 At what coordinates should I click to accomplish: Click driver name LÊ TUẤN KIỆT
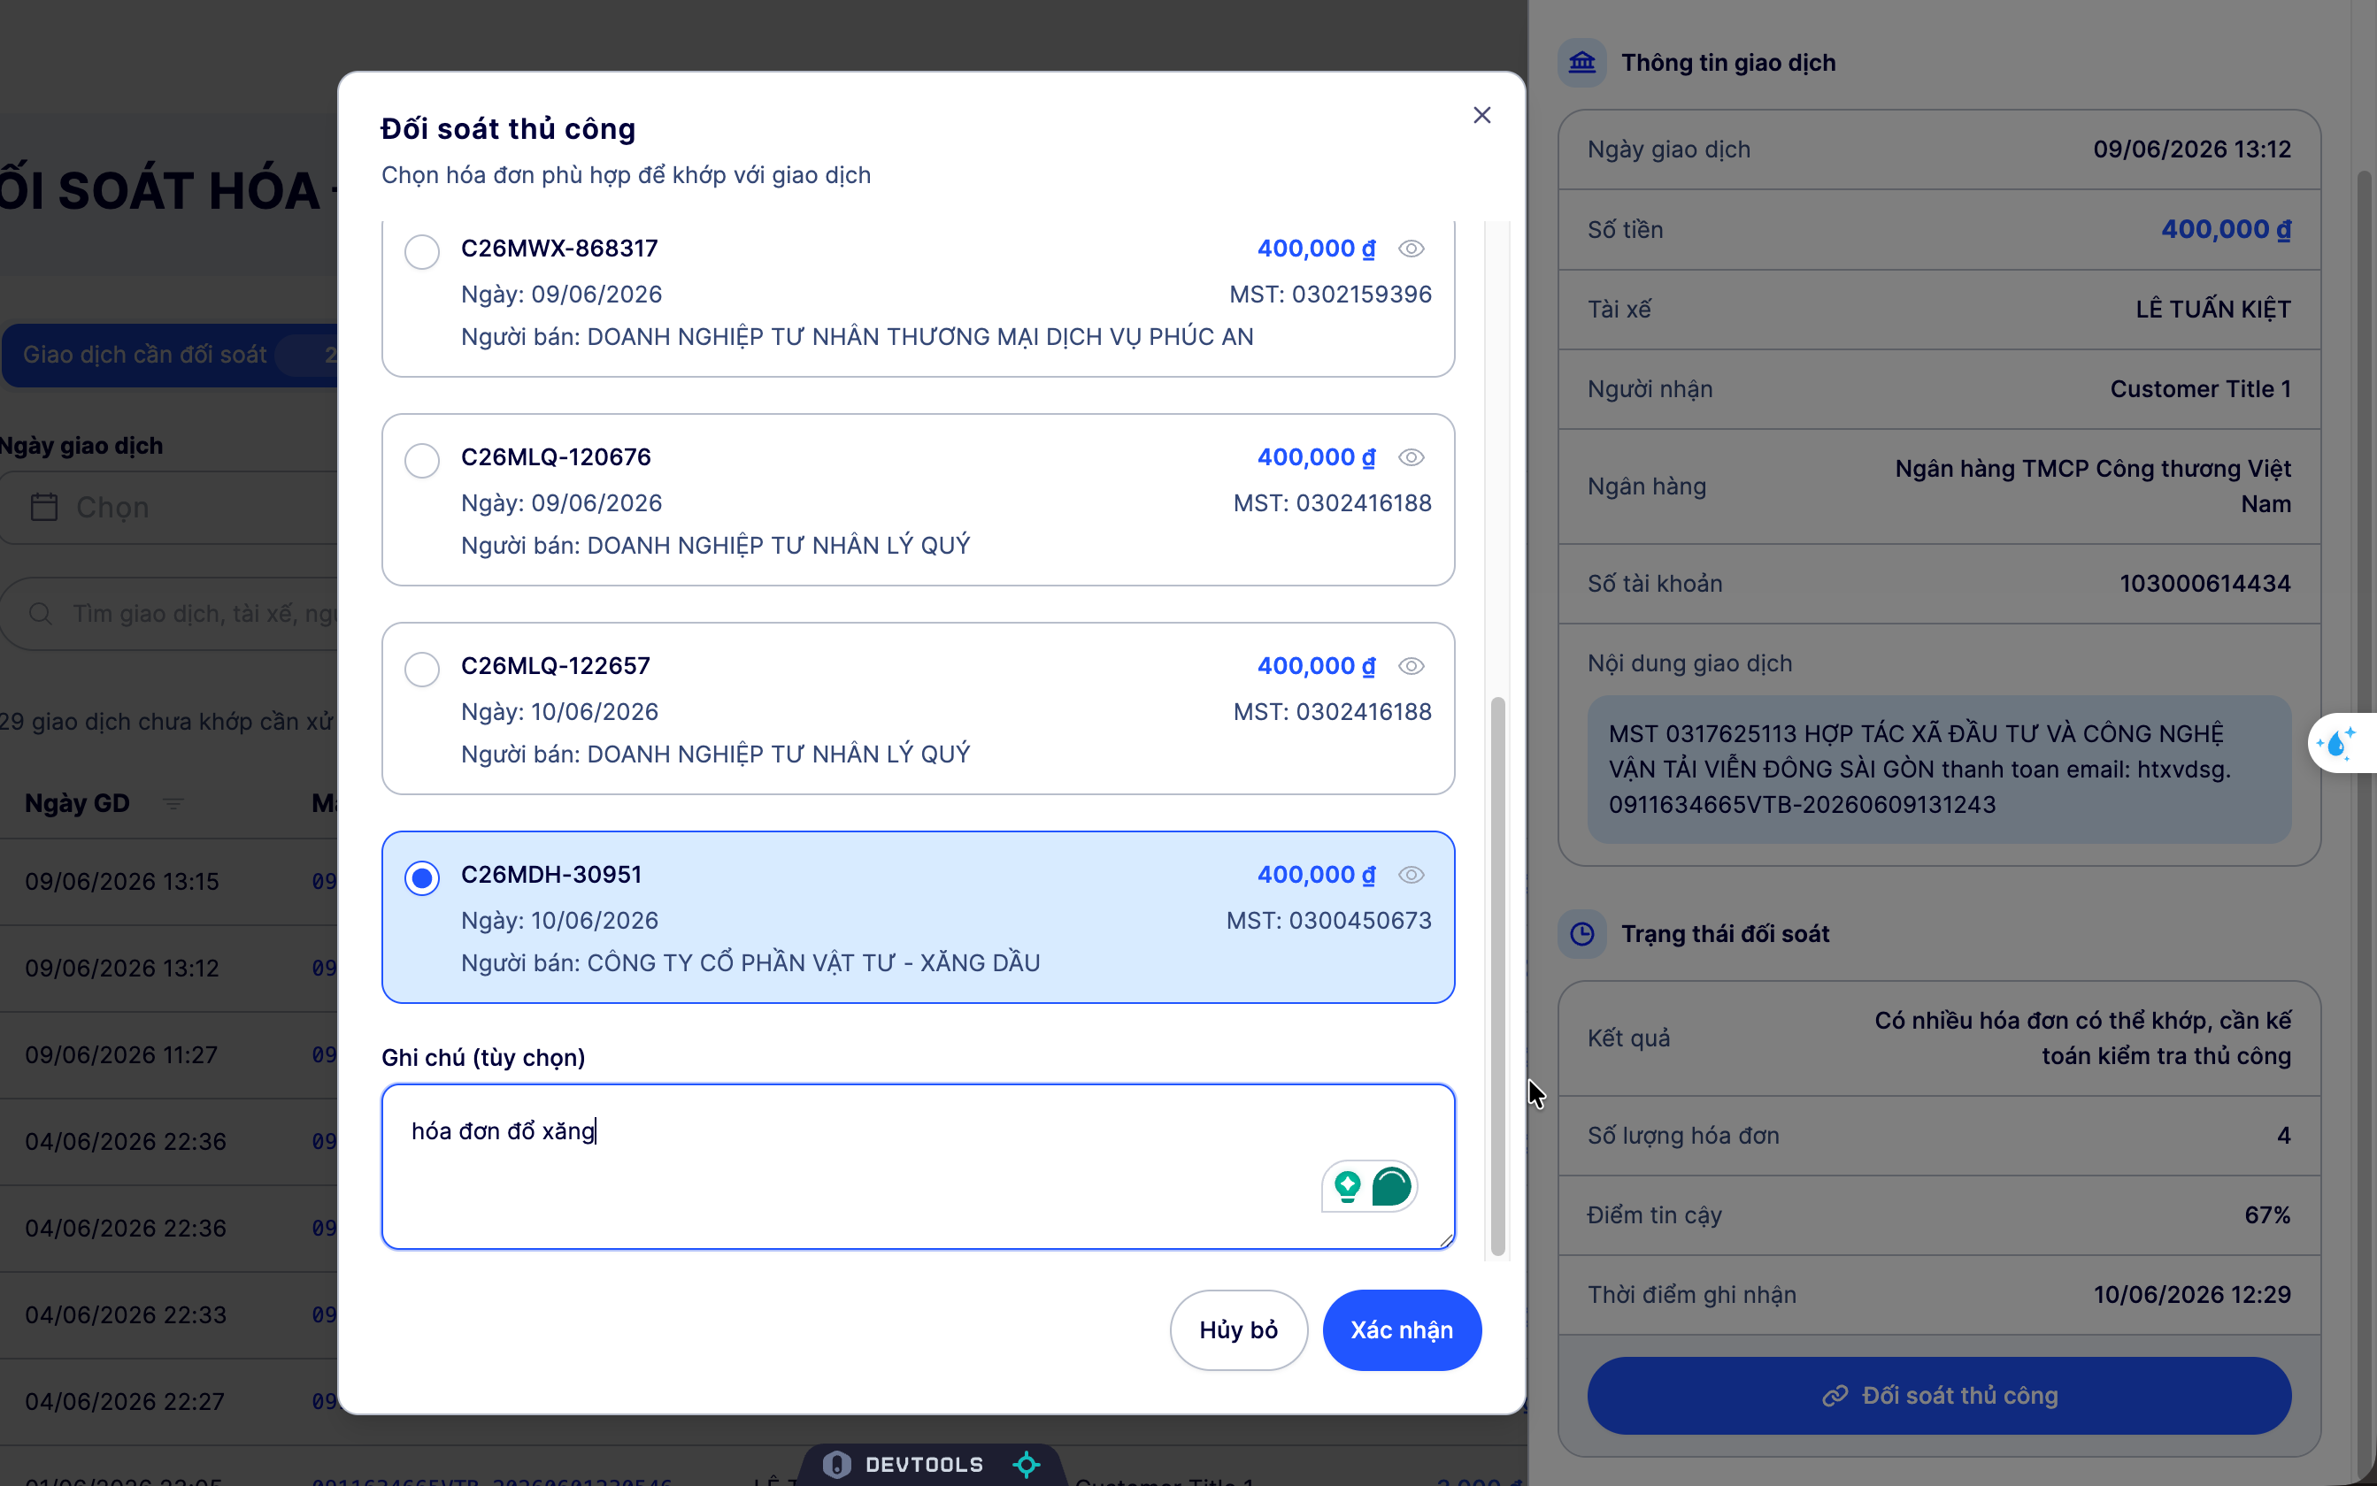tap(2212, 310)
